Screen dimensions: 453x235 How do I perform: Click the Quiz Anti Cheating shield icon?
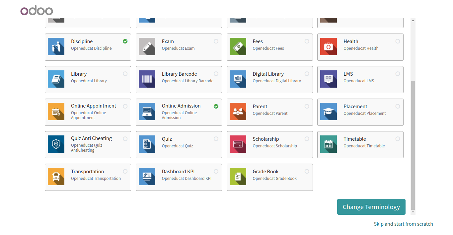(56, 144)
